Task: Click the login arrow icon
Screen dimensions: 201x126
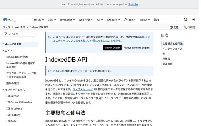Action: [x=193, y=20]
